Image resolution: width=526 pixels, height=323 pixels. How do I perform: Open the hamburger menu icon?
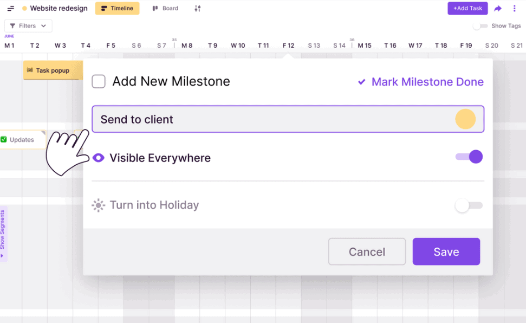coord(11,9)
